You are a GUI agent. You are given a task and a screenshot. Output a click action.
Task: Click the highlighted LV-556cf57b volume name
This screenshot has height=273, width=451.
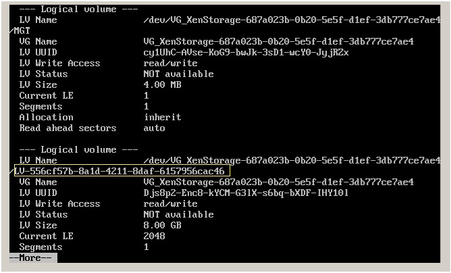coord(122,171)
